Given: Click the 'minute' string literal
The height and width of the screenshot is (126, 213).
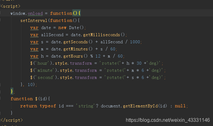Looking at the screenshot, I should point(45,70).
